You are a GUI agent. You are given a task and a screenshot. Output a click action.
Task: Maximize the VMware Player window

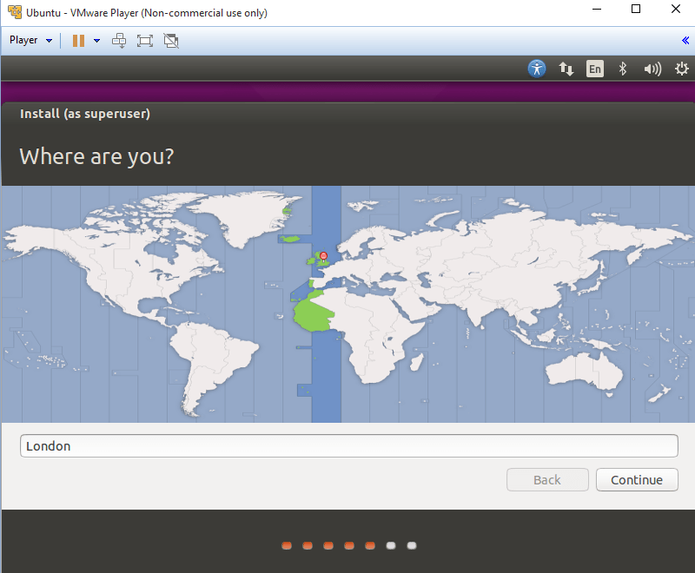click(x=636, y=10)
